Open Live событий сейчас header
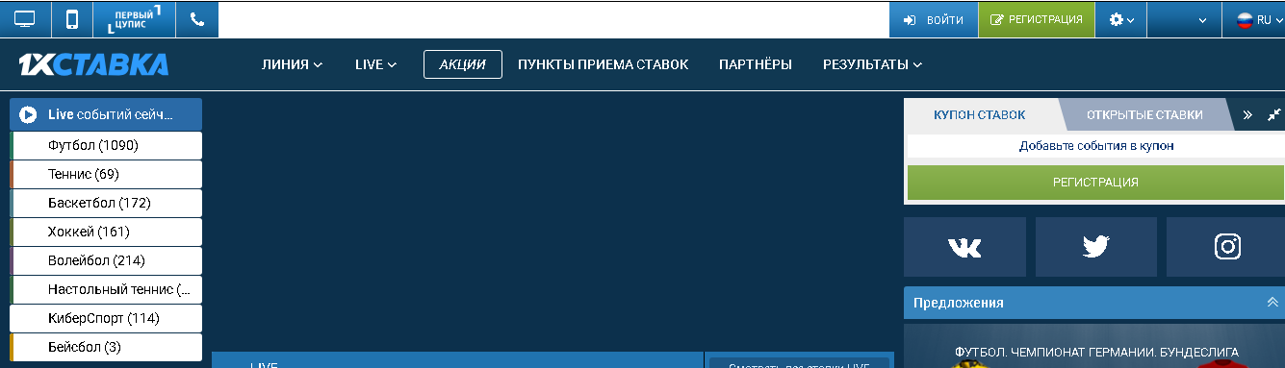This screenshot has width=1285, height=368. (106, 114)
